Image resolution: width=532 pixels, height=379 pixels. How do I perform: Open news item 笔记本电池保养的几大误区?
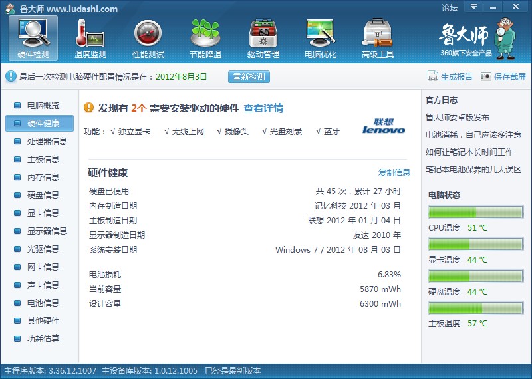[473, 170]
